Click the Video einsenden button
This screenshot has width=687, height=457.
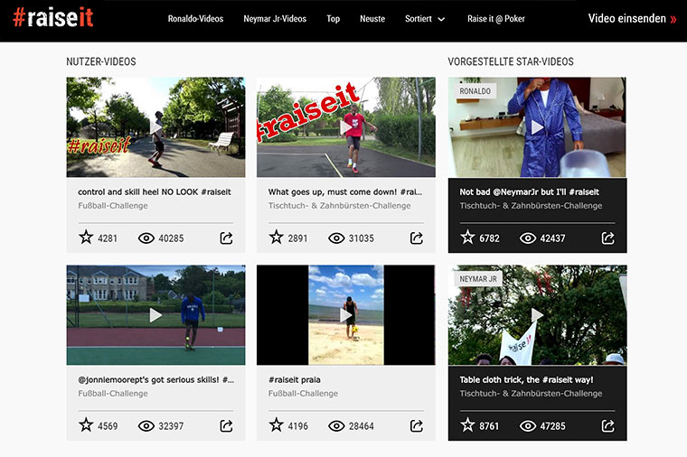pyautogui.click(x=632, y=19)
